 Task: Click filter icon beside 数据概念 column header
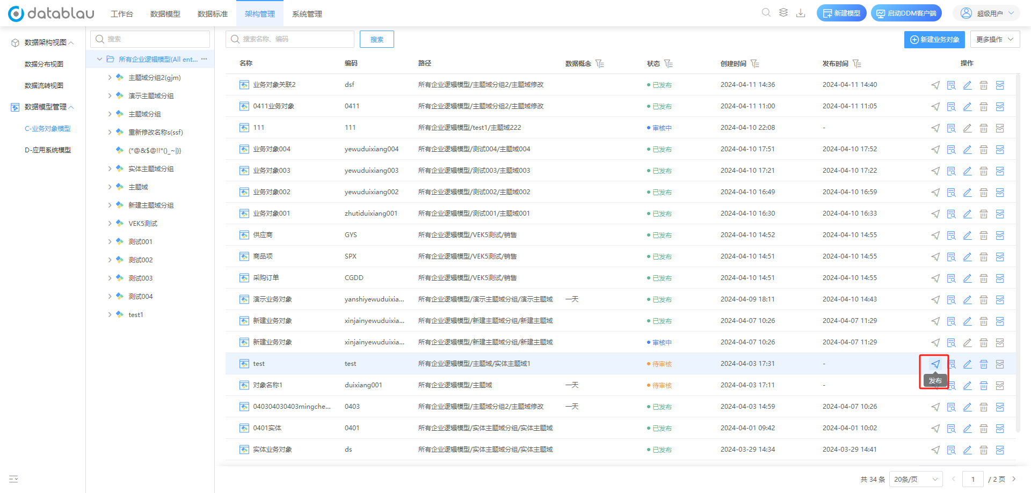[x=600, y=64]
